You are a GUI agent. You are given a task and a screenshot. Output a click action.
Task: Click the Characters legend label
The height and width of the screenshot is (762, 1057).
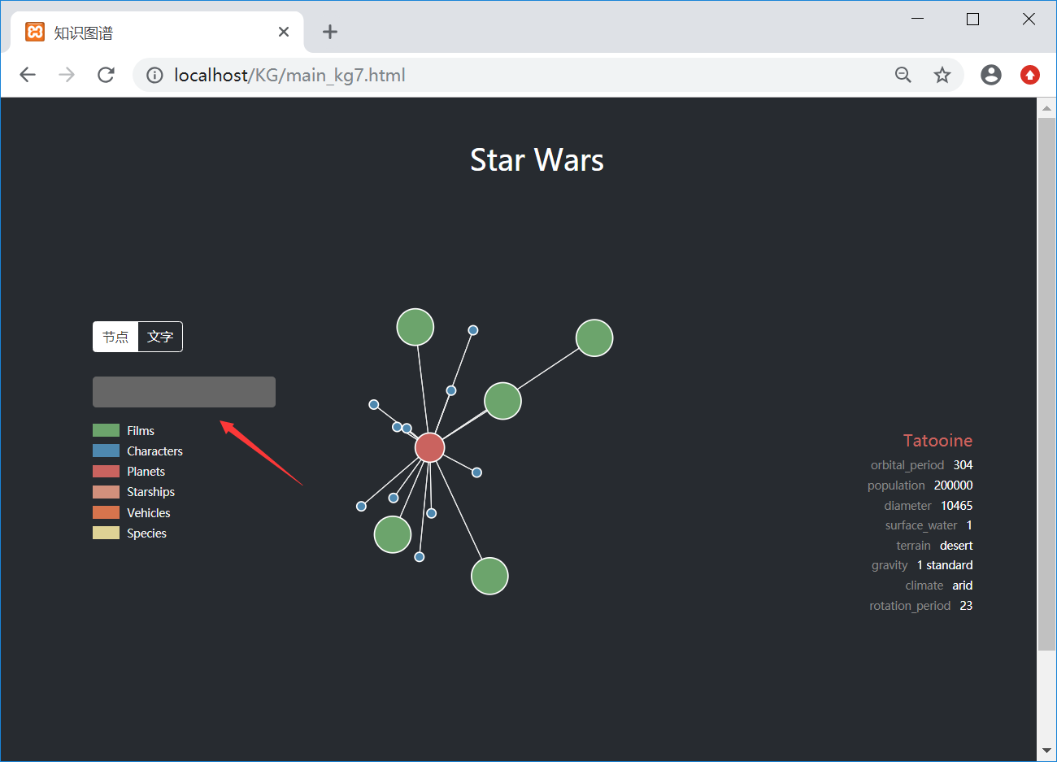(x=154, y=451)
